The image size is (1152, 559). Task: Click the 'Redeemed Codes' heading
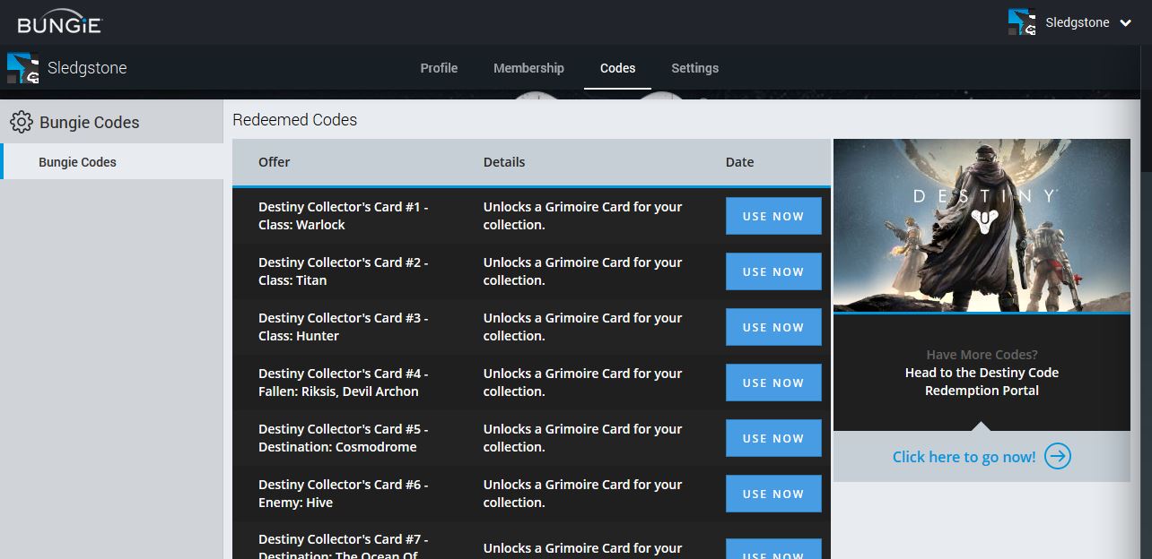pyautogui.click(x=294, y=120)
